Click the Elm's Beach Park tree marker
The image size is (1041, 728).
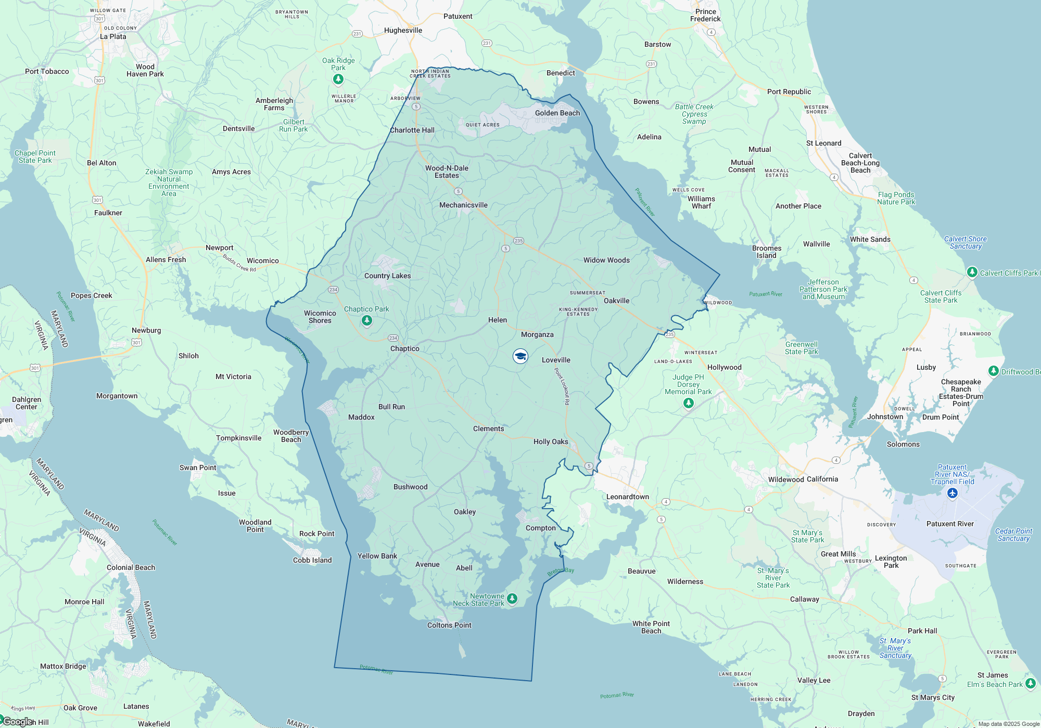[x=1031, y=684]
